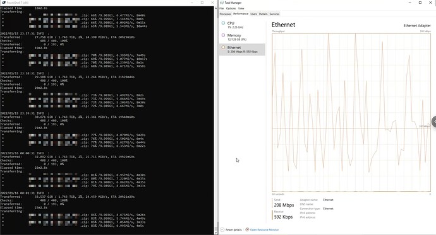Click the PowerShell scrollbar down arrow
Image resolution: width=436 pixels, height=235 pixels.
click(215, 232)
